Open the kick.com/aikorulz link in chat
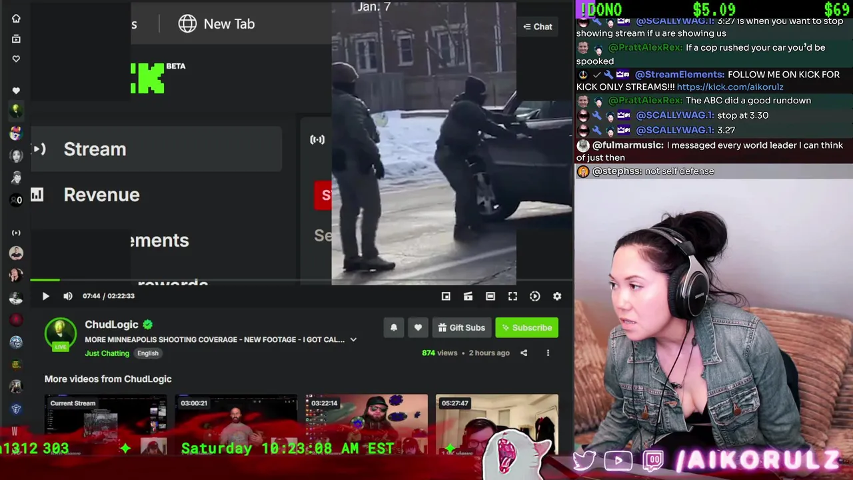 pyautogui.click(x=730, y=87)
